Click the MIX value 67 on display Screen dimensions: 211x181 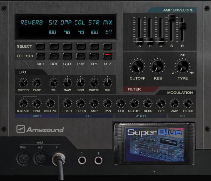[x=109, y=32]
